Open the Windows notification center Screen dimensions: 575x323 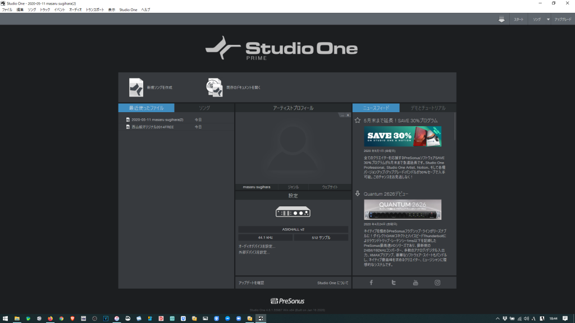pyautogui.click(x=565, y=319)
